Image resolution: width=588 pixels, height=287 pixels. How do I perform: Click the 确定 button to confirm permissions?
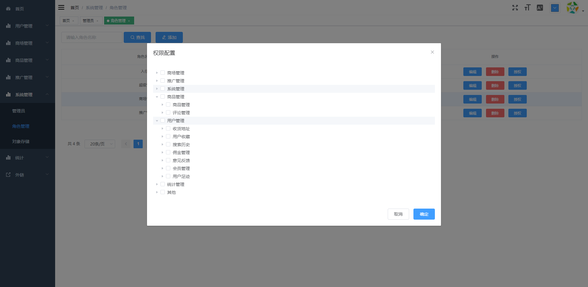coord(424,214)
